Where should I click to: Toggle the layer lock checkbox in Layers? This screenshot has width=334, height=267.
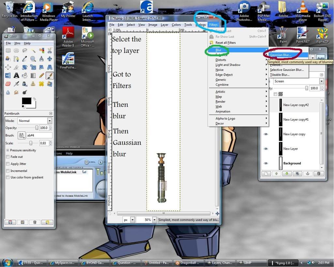(275, 94)
